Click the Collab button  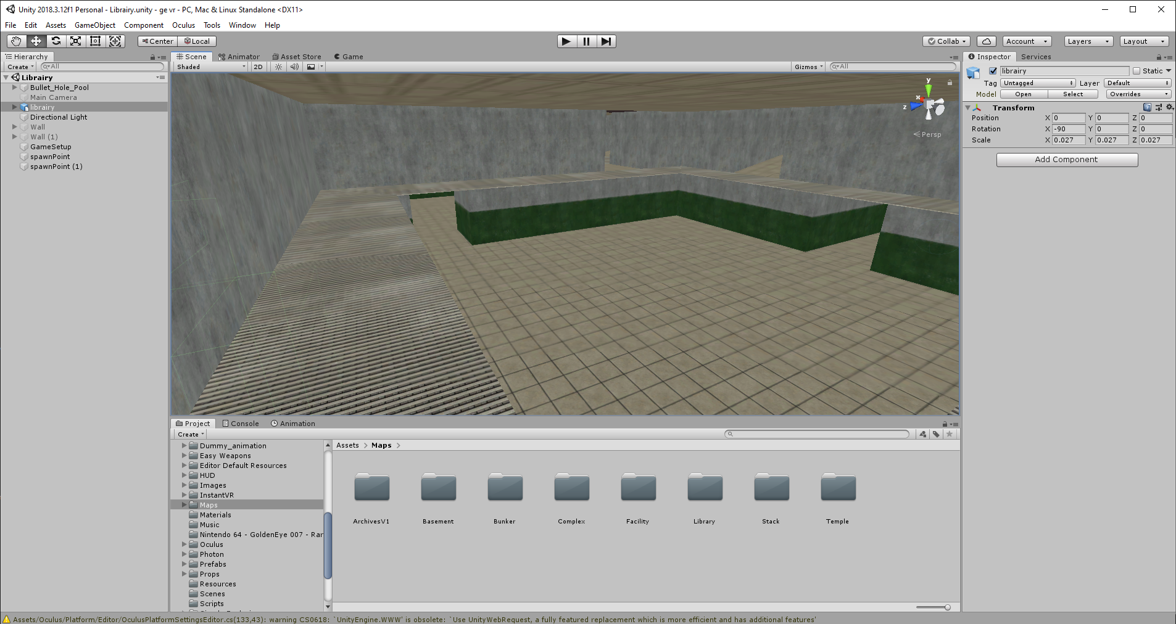947,41
